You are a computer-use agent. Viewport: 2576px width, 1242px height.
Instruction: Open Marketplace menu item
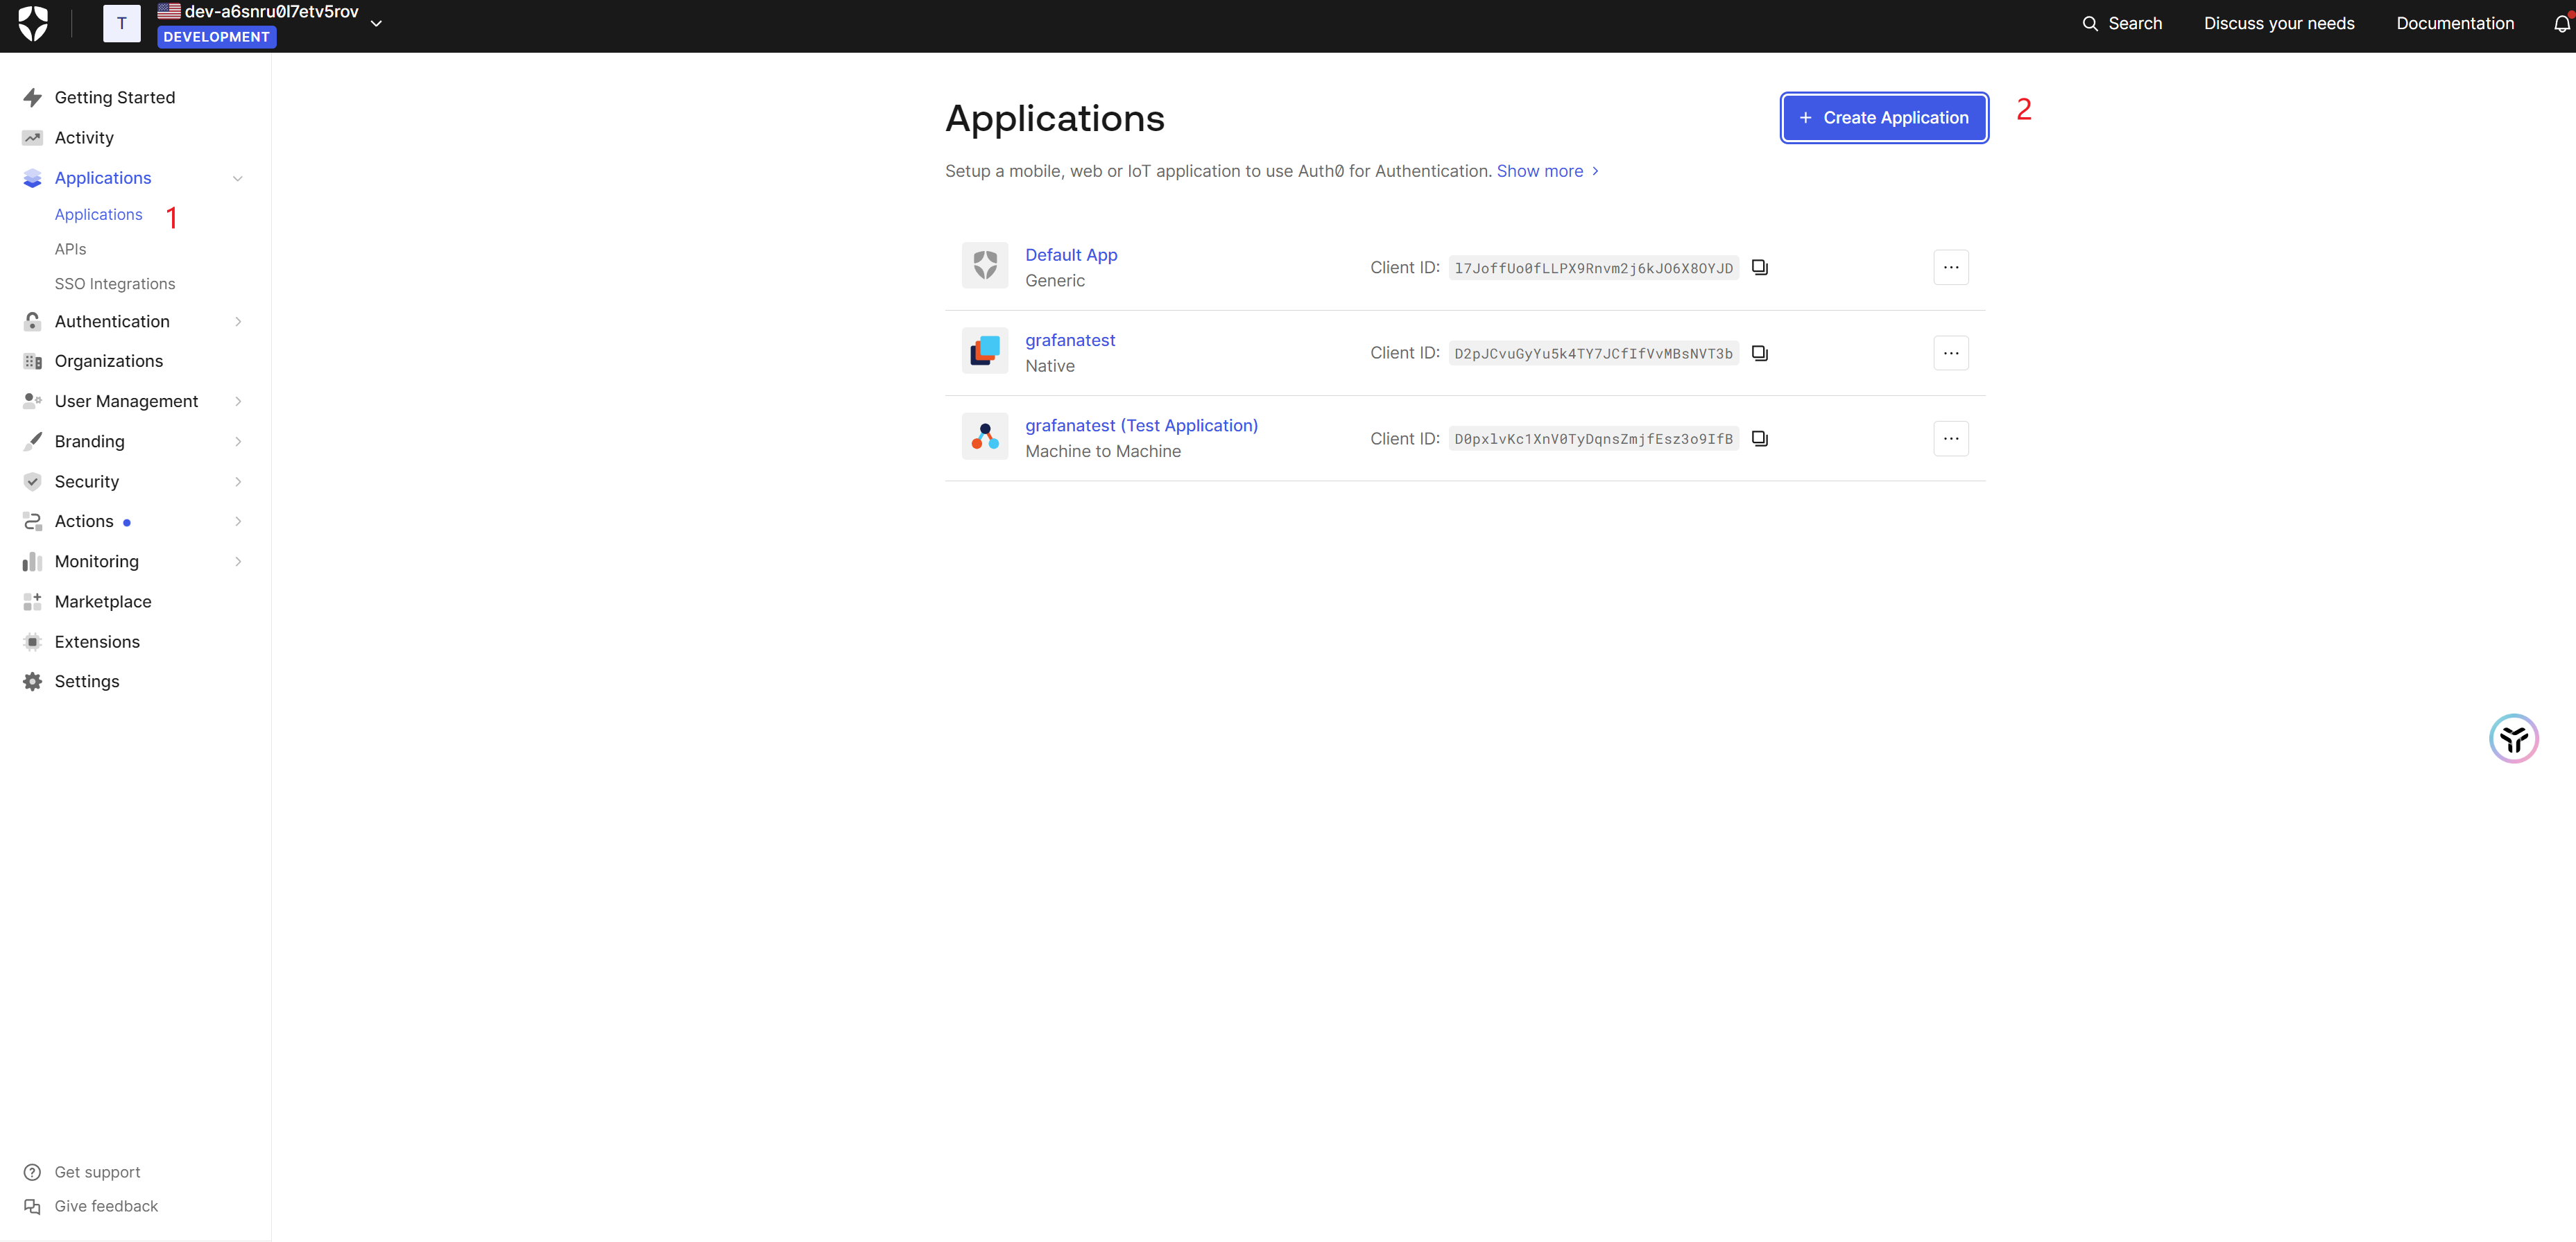103,601
